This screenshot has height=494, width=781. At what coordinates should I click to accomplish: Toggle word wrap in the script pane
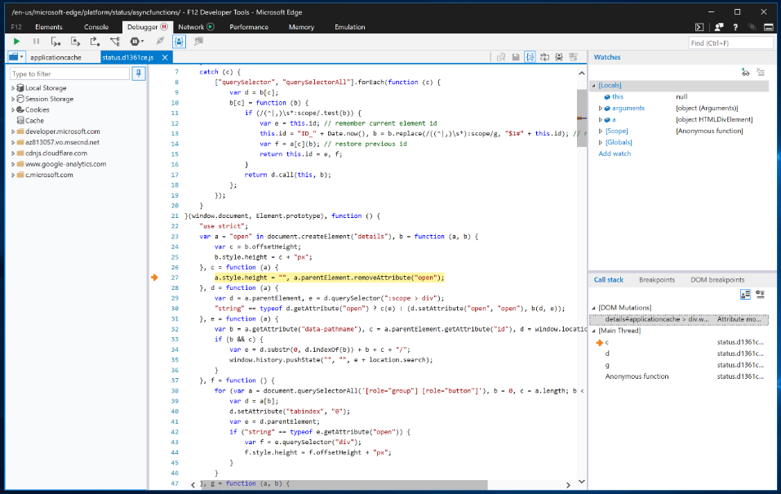tap(544, 56)
